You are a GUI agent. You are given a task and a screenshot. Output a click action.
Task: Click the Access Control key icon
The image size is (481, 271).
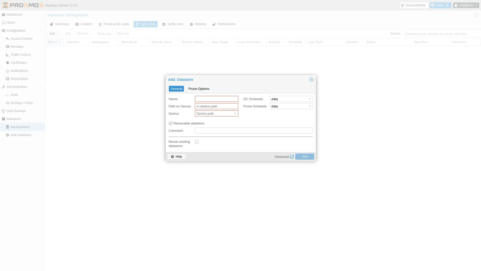8,39
